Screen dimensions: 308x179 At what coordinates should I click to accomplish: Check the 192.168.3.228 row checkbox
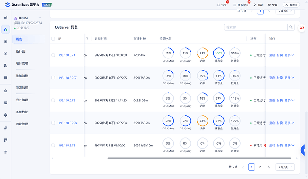pyautogui.click(x=54, y=123)
